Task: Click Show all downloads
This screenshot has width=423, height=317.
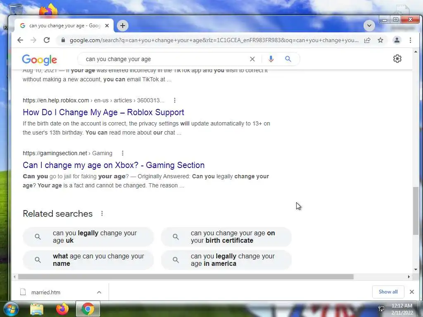Action: point(388,292)
